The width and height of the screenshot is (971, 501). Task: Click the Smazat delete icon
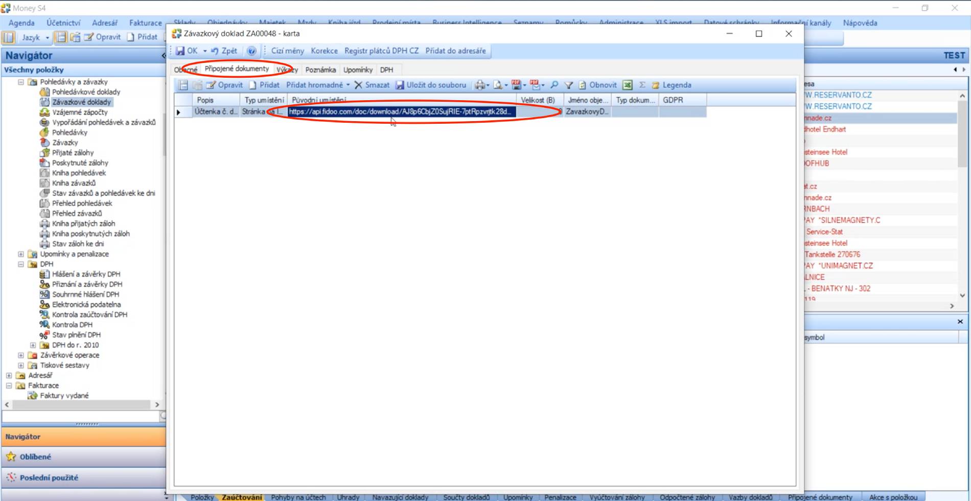(x=359, y=85)
